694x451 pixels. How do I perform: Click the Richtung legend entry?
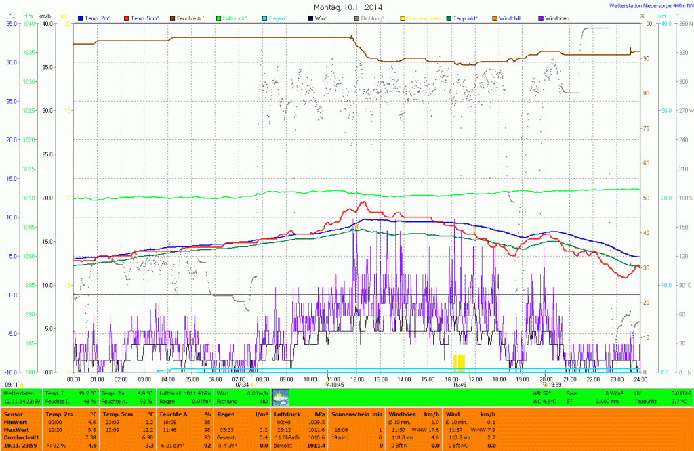click(x=372, y=18)
